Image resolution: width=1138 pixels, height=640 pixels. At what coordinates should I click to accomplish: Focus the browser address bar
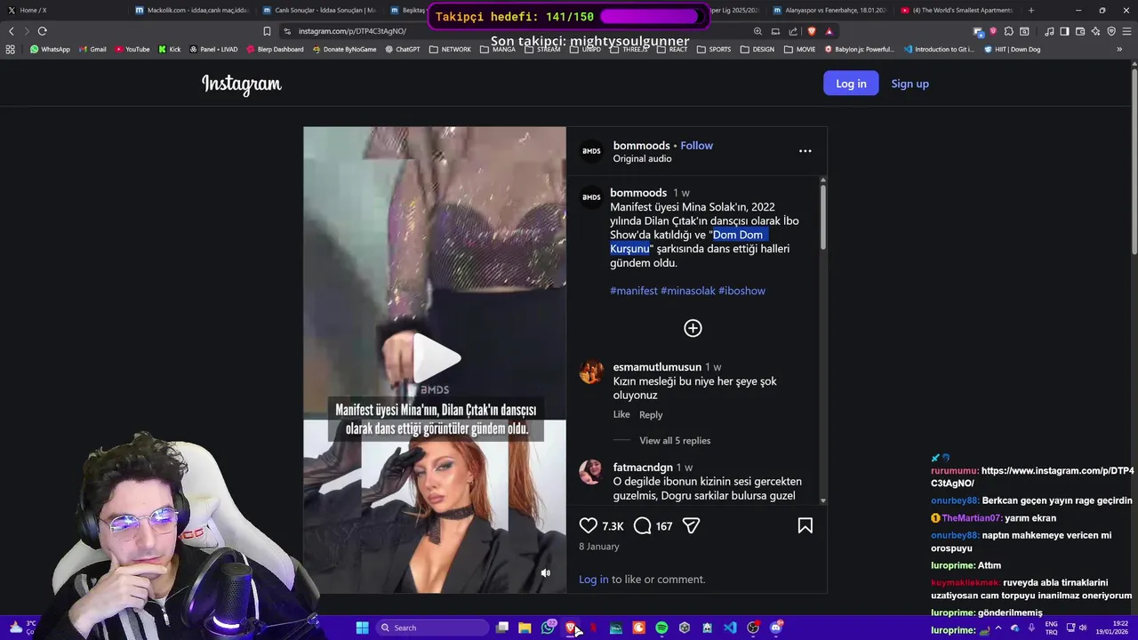[x=516, y=31]
